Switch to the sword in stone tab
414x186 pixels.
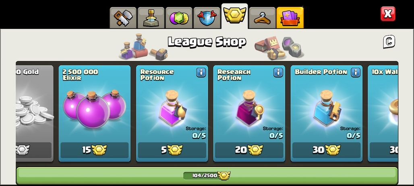pyautogui.click(x=151, y=18)
